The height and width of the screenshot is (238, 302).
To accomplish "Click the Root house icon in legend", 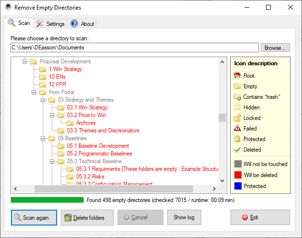I will point(237,75).
